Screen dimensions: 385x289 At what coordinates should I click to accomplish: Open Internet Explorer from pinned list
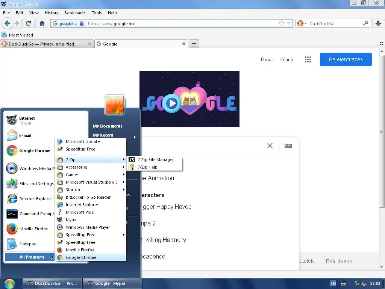[x=30, y=199]
